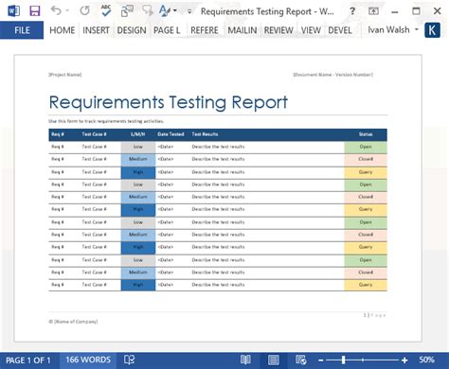Click the first Medium priority cell
The width and height of the screenshot is (449, 369).
pos(138,159)
